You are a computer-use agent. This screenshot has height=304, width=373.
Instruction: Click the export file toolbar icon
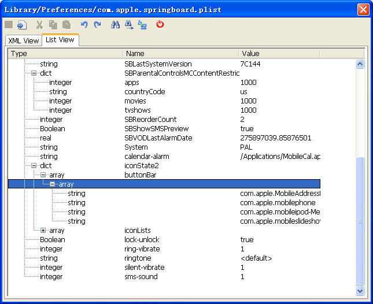(22, 25)
